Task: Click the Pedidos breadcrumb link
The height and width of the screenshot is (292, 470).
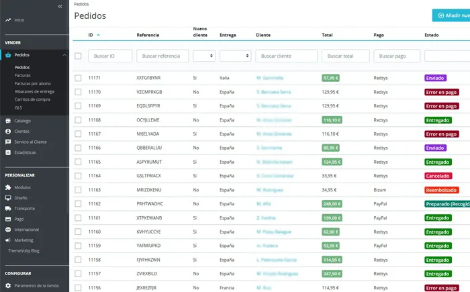Action: tap(81, 4)
